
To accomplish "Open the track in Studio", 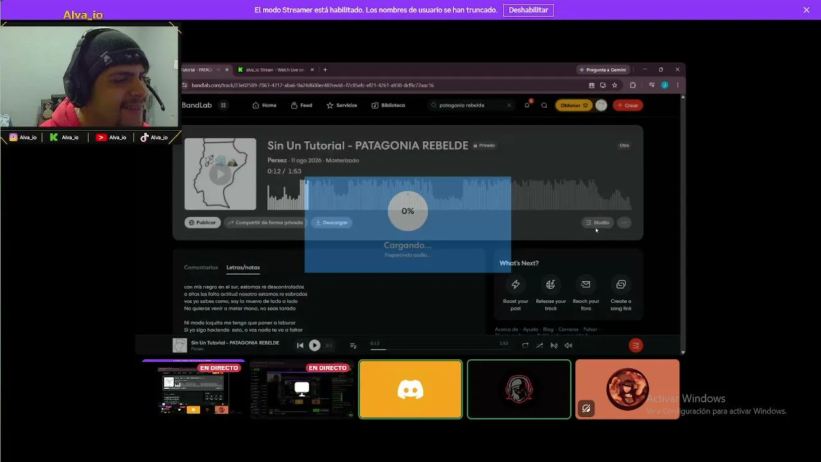I will (x=597, y=223).
